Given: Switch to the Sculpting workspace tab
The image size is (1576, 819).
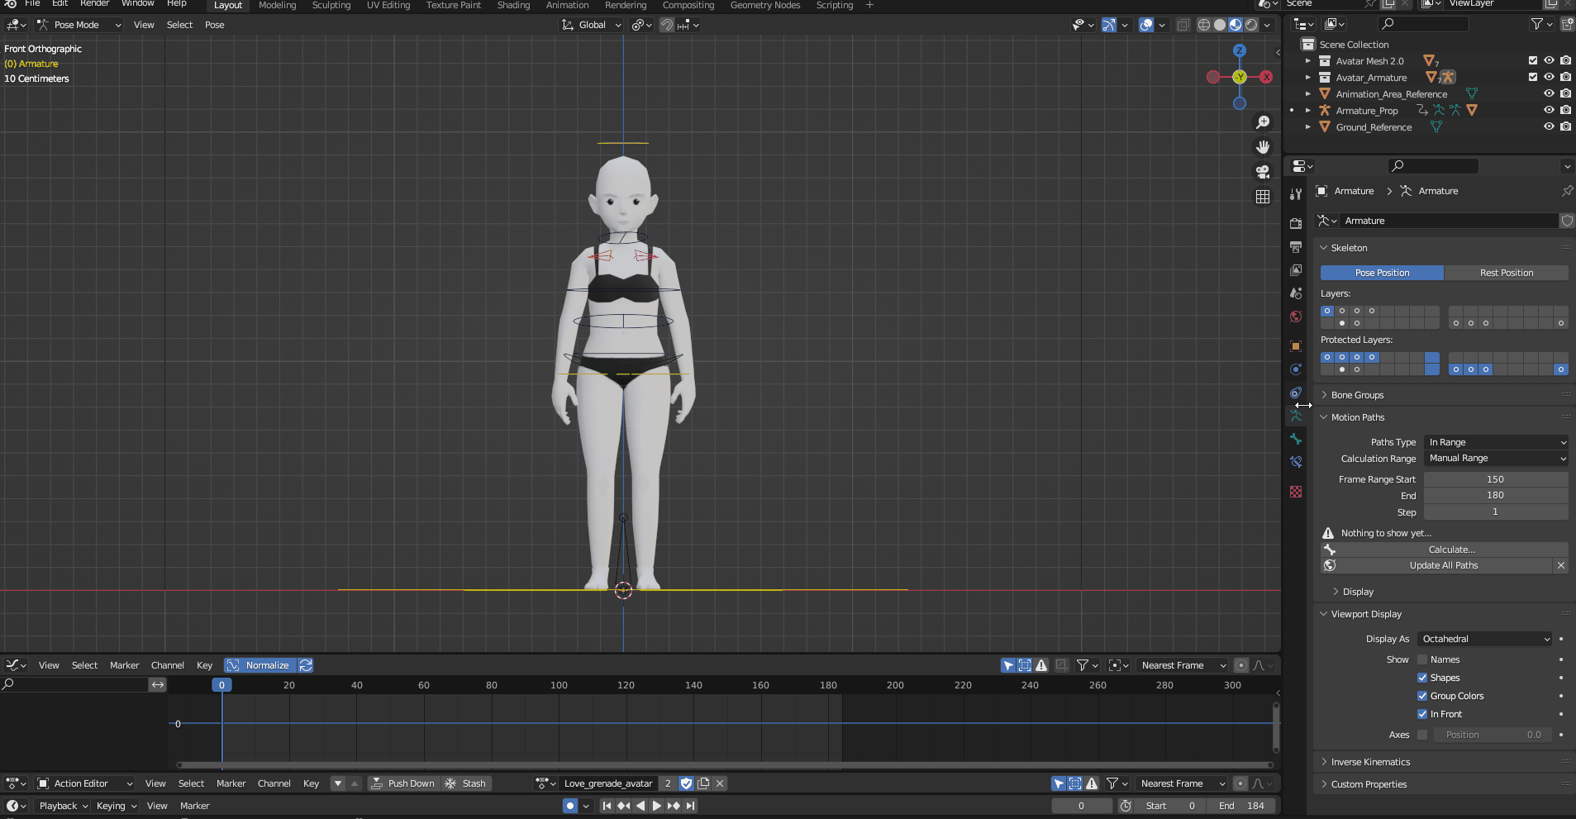Looking at the screenshot, I should tap(331, 6).
